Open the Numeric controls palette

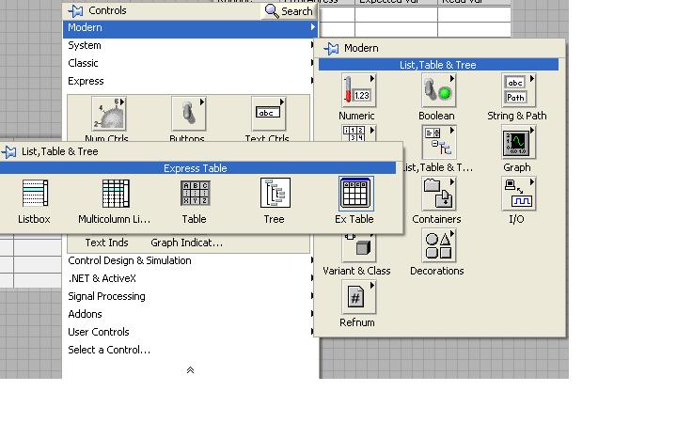click(x=359, y=90)
